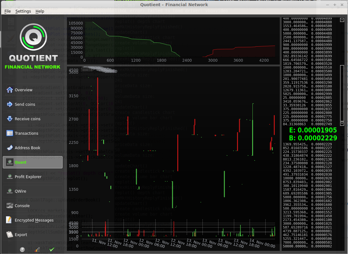Image resolution: width=348 pixels, height=254 pixels.
Task: Select bid price cell 0.00000002
Action: point(321,246)
